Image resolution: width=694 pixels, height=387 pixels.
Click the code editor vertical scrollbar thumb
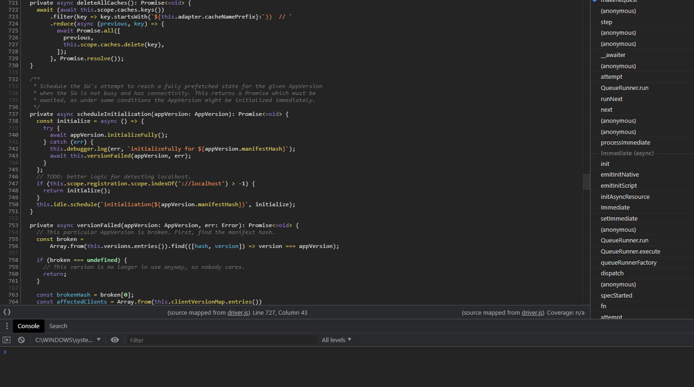tap(586, 182)
